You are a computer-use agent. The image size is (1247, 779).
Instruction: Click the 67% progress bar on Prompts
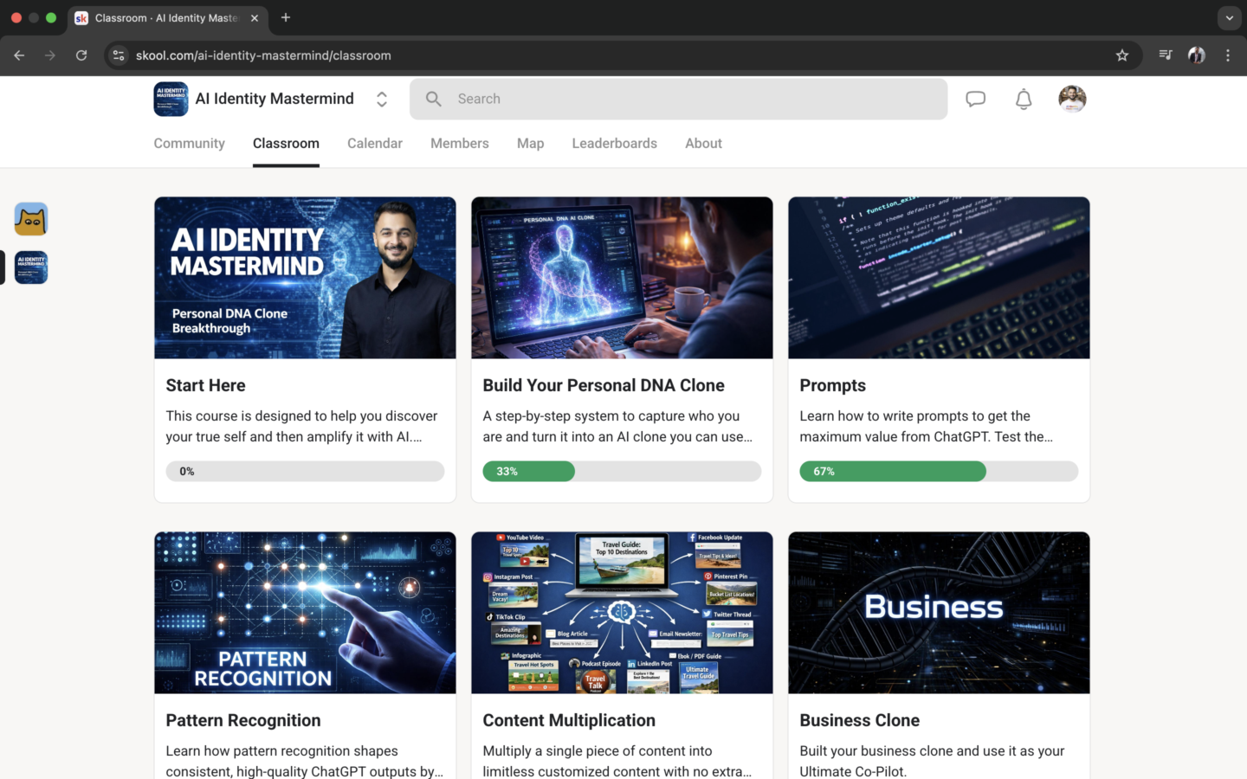(x=939, y=471)
